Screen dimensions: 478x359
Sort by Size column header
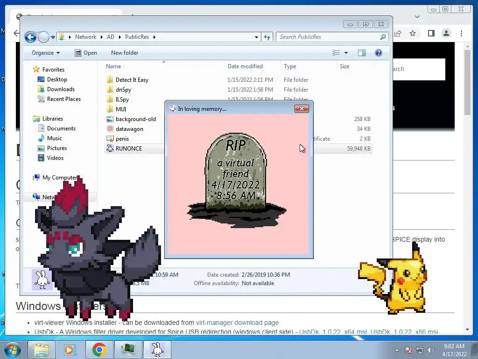coord(344,66)
